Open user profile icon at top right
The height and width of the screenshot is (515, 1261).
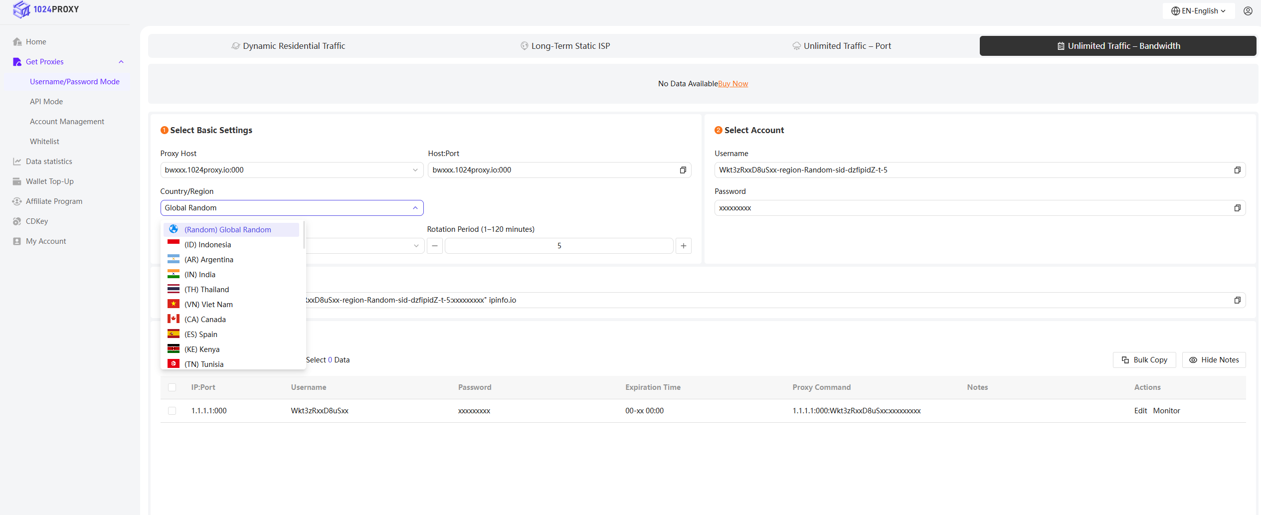pyautogui.click(x=1248, y=11)
